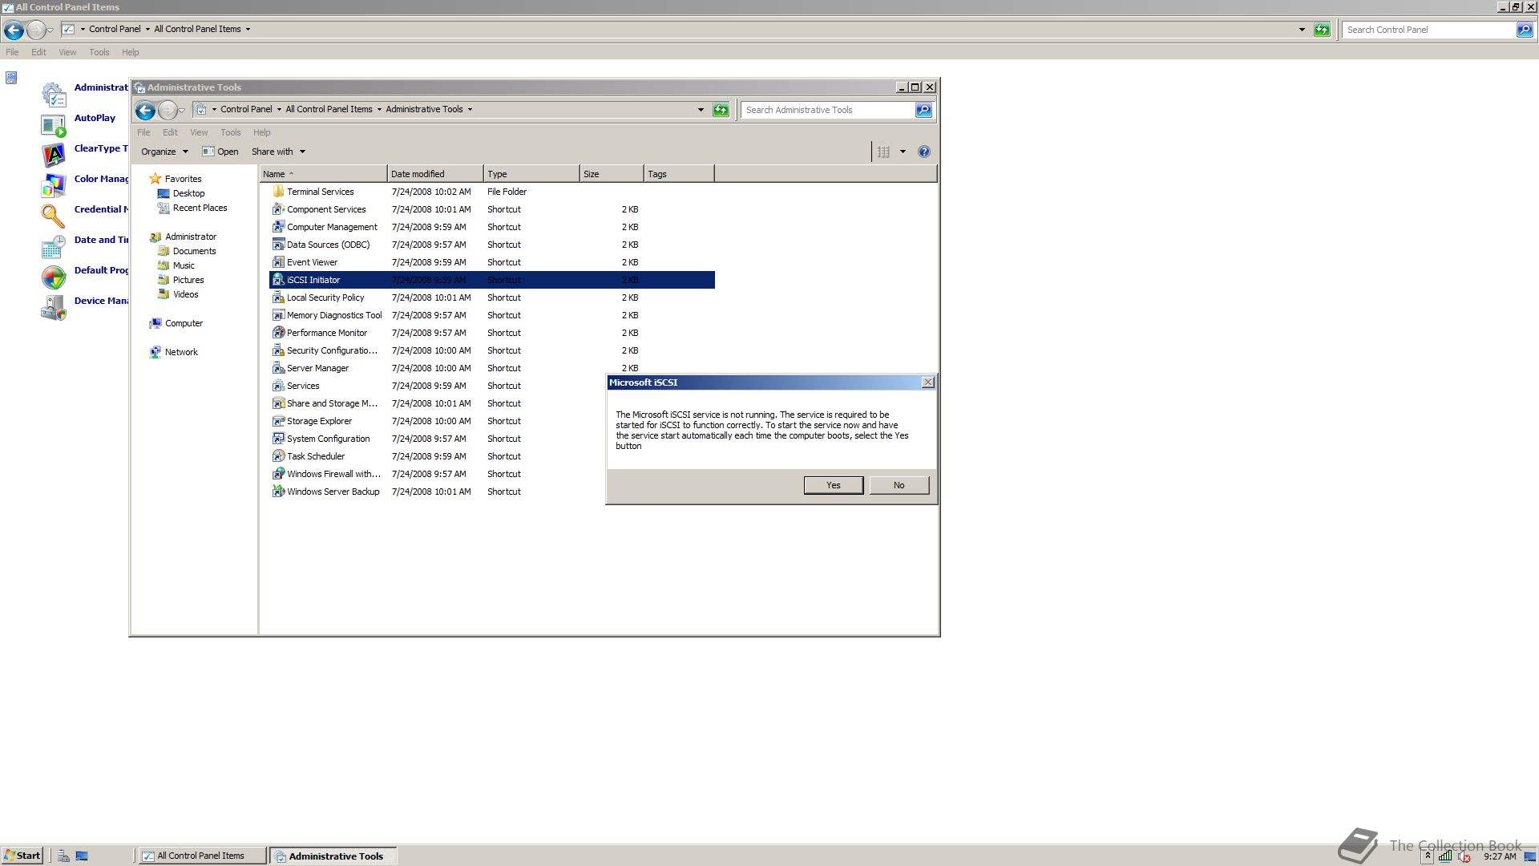Select Recent Places in navigation pane
The width and height of the screenshot is (1539, 866).
tap(192, 208)
